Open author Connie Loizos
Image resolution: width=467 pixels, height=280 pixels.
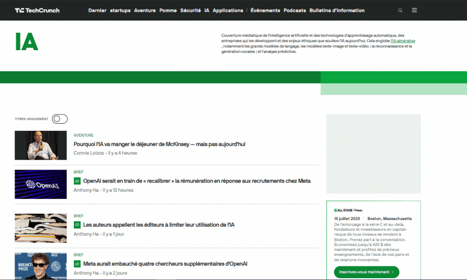(x=89, y=153)
